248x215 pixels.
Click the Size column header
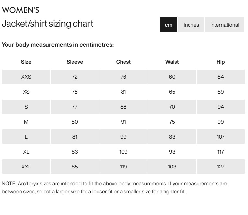[x=26, y=62]
